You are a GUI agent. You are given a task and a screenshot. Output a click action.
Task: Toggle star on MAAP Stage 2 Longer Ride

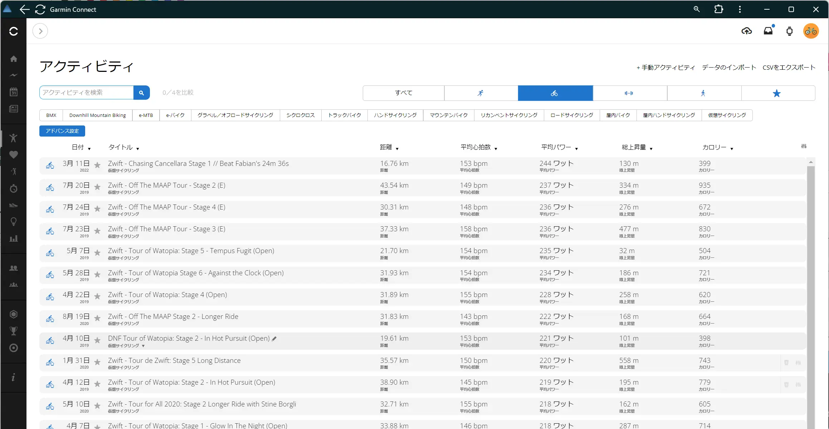(x=97, y=318)
